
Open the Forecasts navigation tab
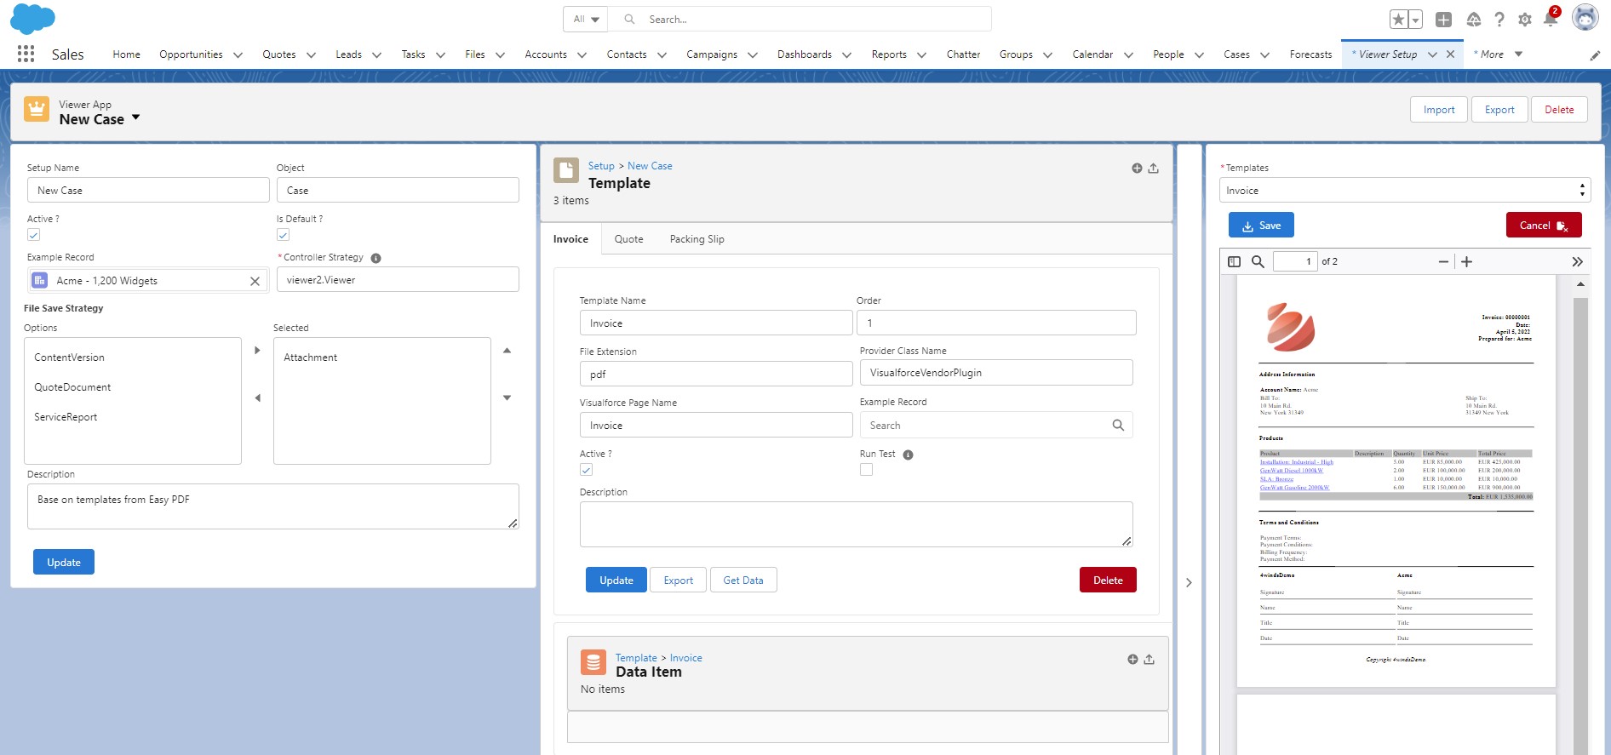[1310, 54]
